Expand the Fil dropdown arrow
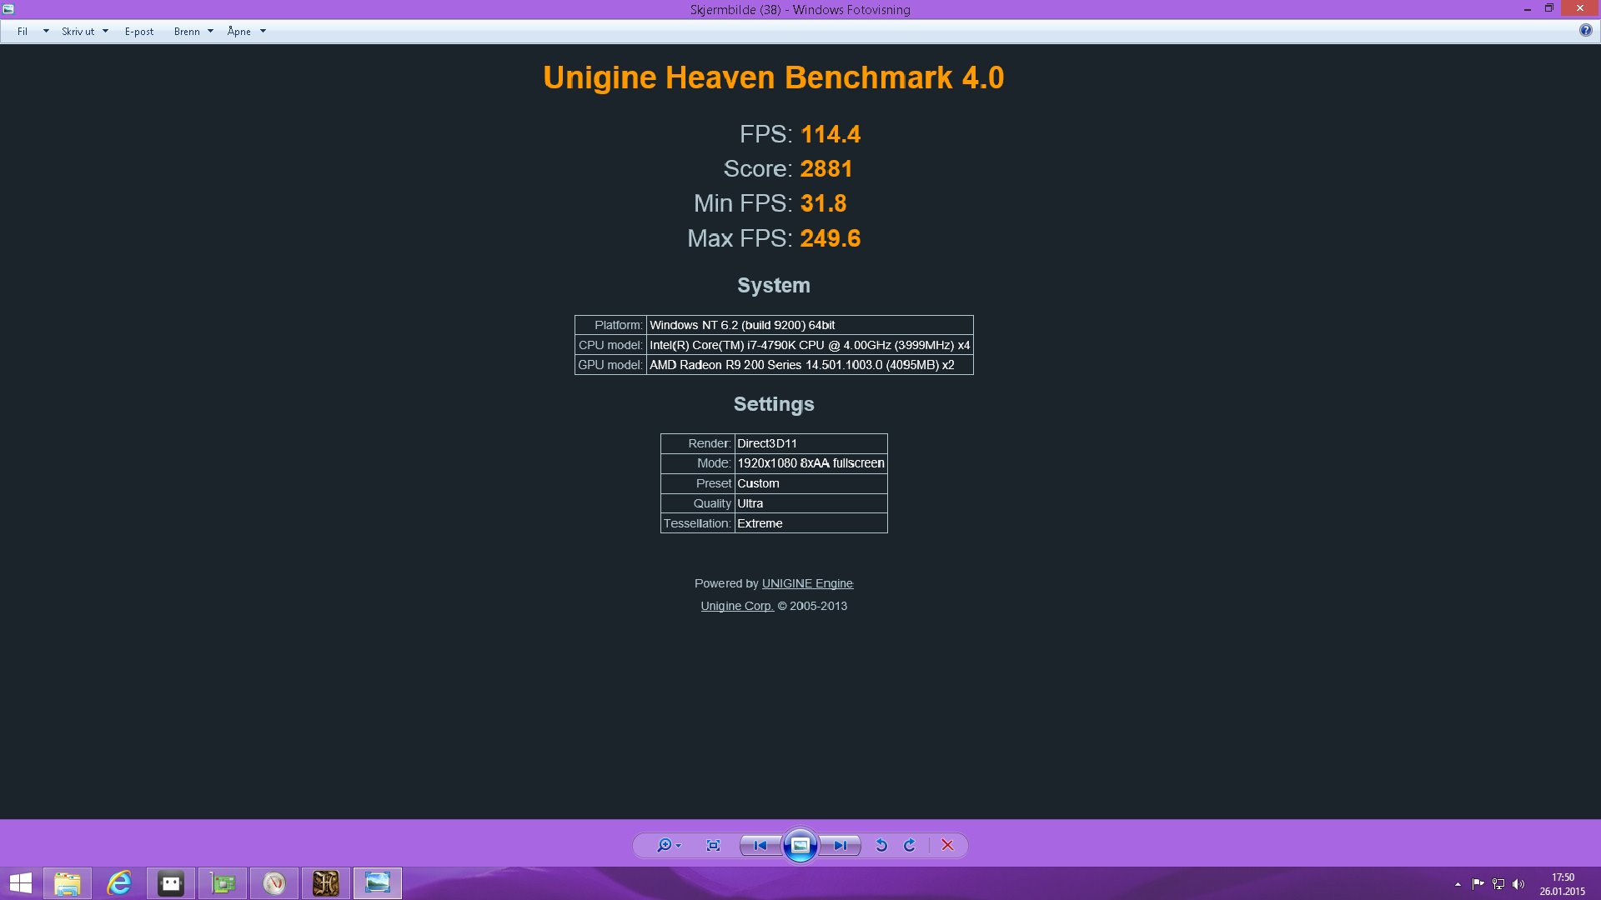Image resolution: width=1601 pixels, height=900 pixels. (x=46, y=32)
